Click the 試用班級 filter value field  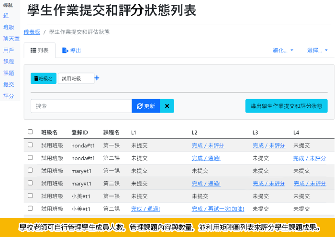tap(76, 79)
